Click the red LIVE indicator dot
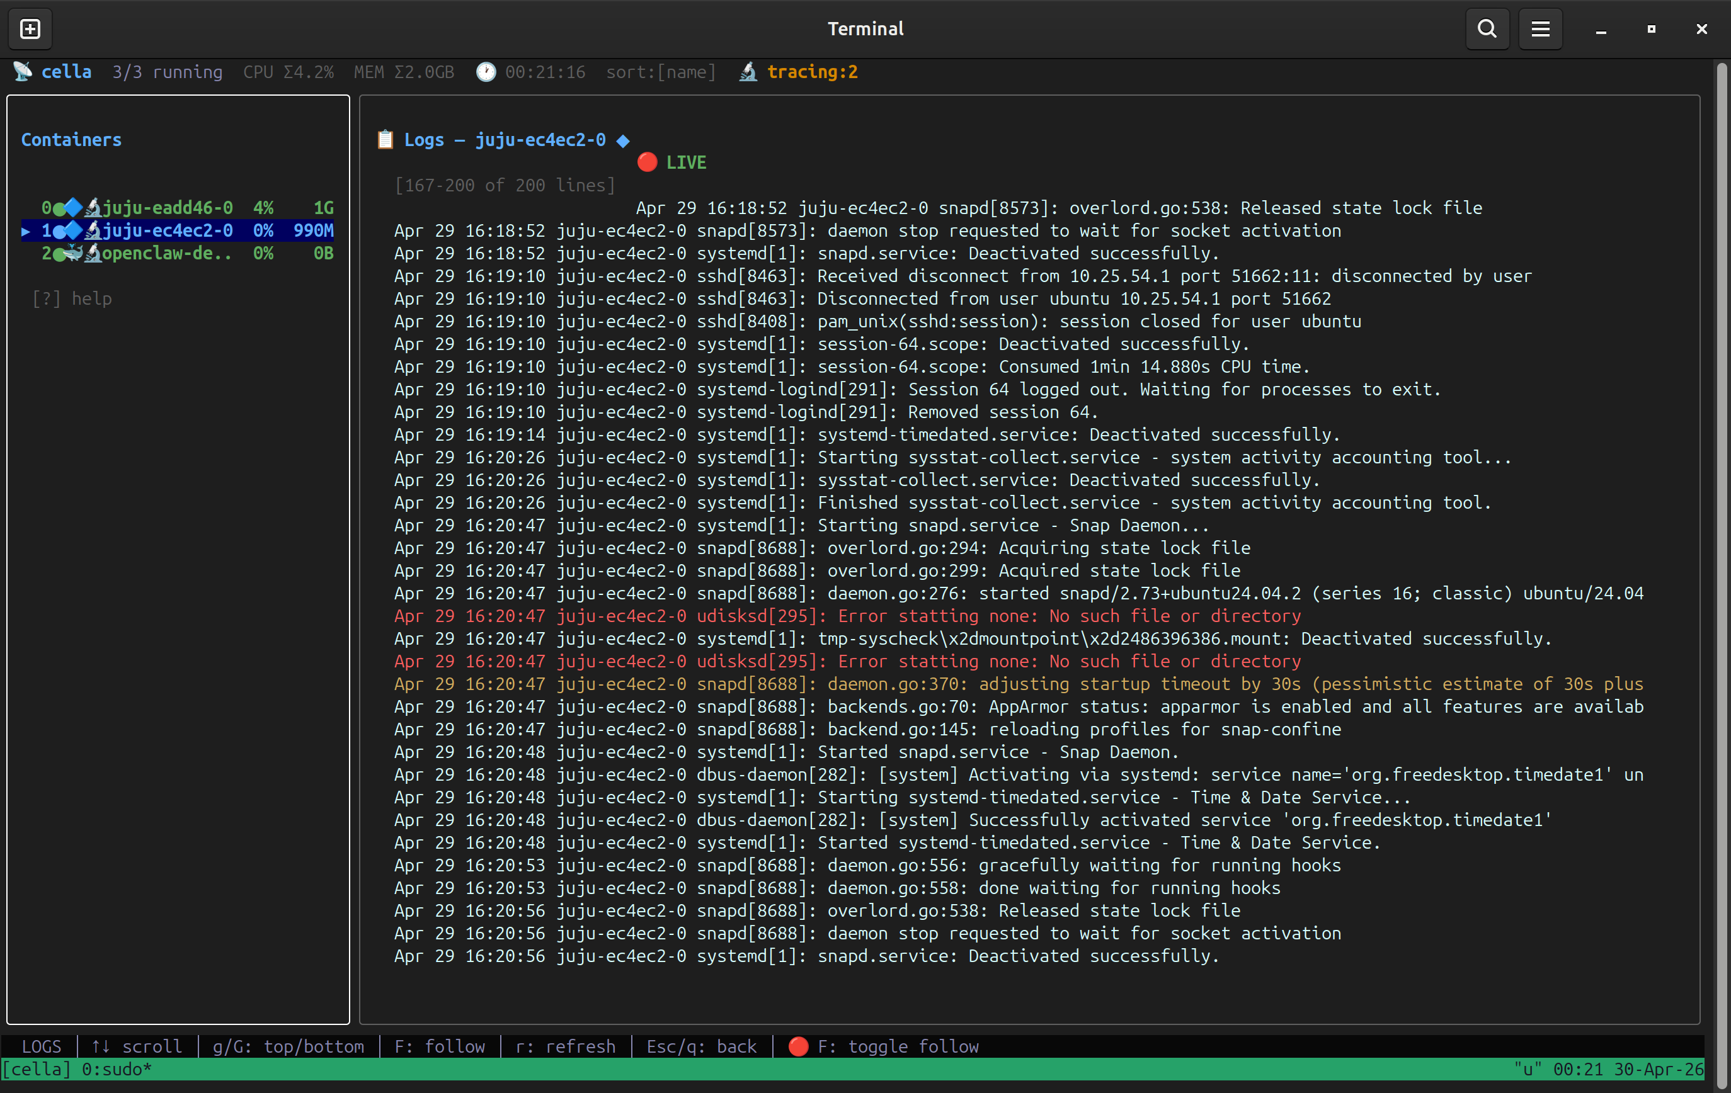1731x1093 pixels. 647,162
